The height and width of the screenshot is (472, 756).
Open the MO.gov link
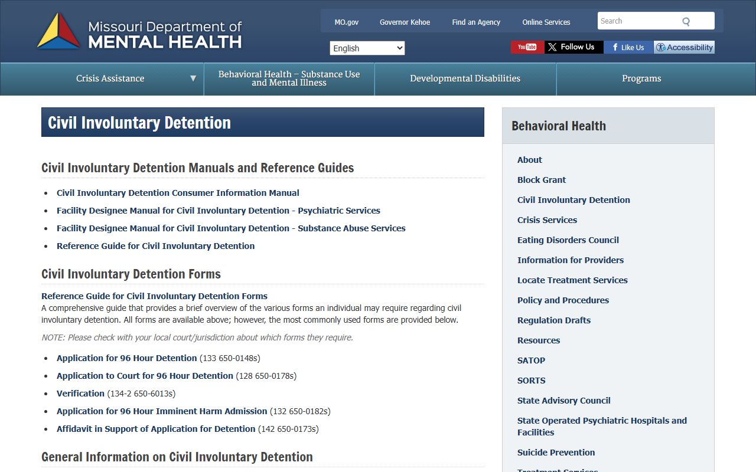(347, 22)
